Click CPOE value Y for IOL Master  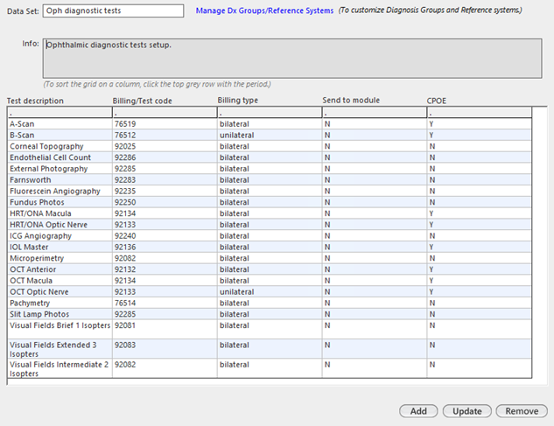pyautogui.click(x=479, y=247)
